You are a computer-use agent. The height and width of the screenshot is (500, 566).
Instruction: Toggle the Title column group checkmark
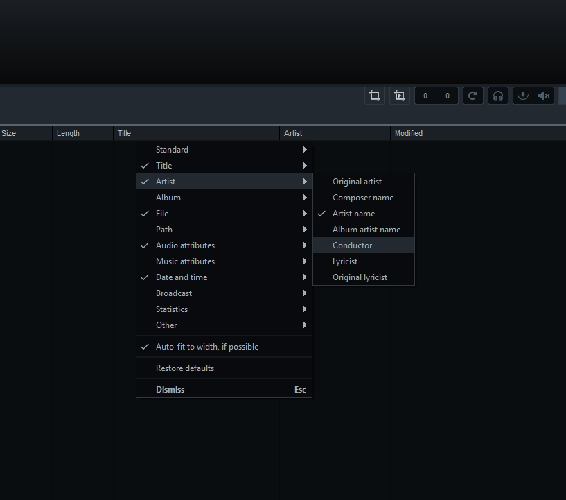pos(163,166)
